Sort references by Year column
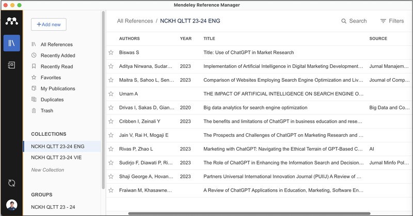The width and height of the screenshot is (413, 216). 185,39
